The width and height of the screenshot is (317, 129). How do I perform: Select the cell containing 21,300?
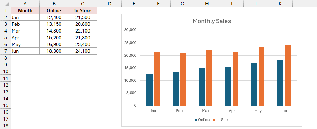tap(83, 38)
